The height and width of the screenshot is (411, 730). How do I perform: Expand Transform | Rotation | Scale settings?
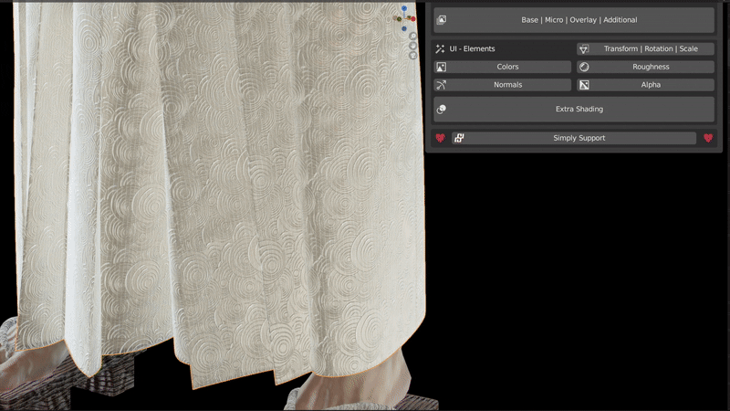point(645,48)
